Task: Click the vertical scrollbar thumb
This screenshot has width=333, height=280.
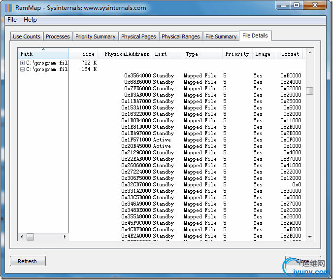Action: pyautogui.click(x=310, y=91)
